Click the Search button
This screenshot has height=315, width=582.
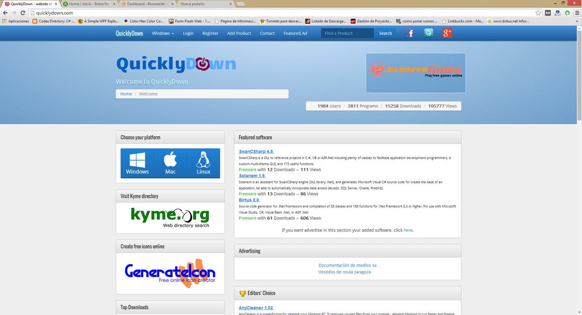(385, 33)
